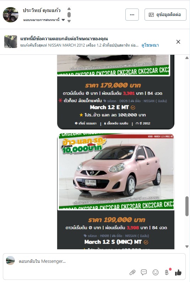The image size is (190, 282).
Task: Click the chat scrollbar thumb
Action: click(187, 206)
